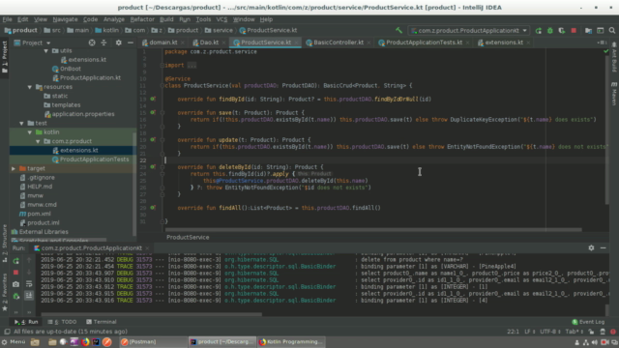
Task: Collapse the com.z.product test package
Action: 38,141
